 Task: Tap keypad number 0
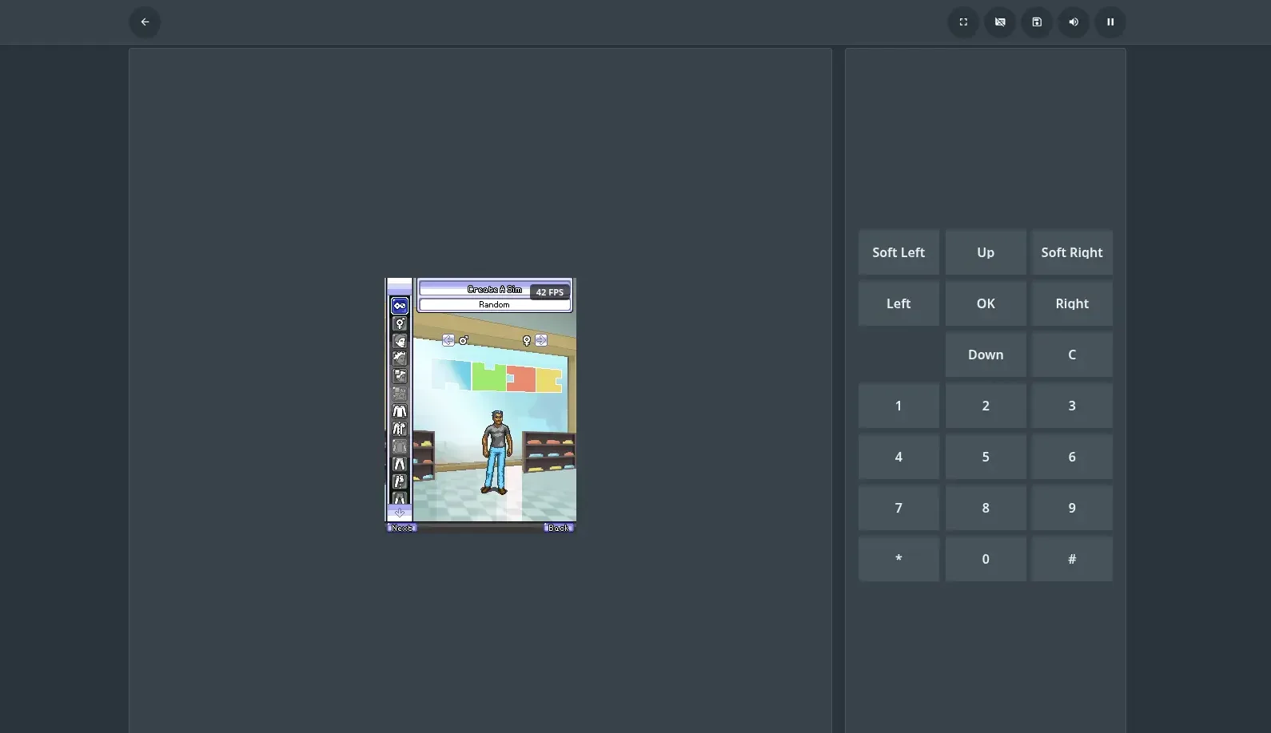point(986,559)
